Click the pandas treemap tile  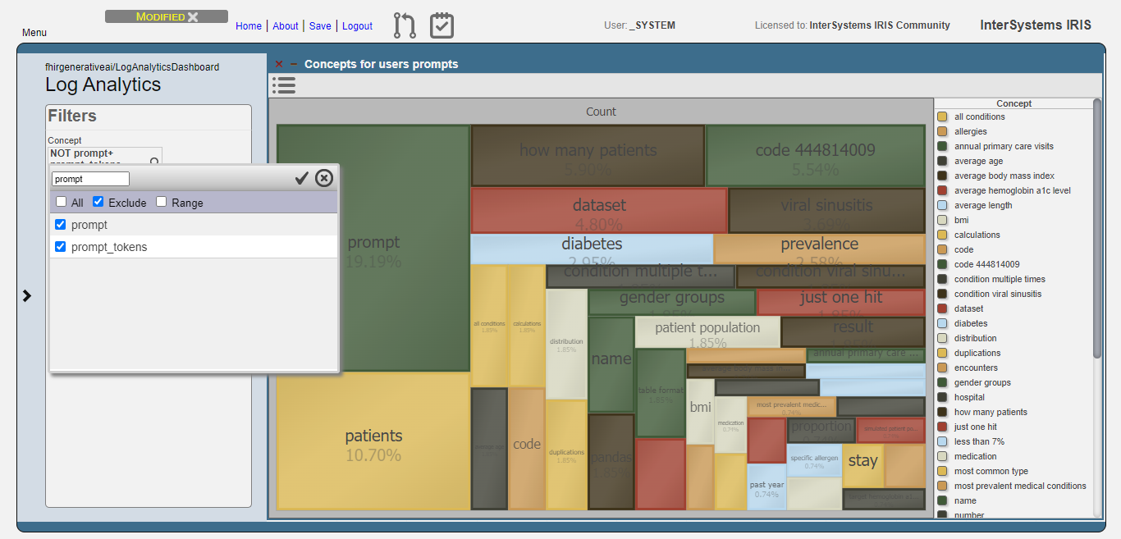coord(611,462)
